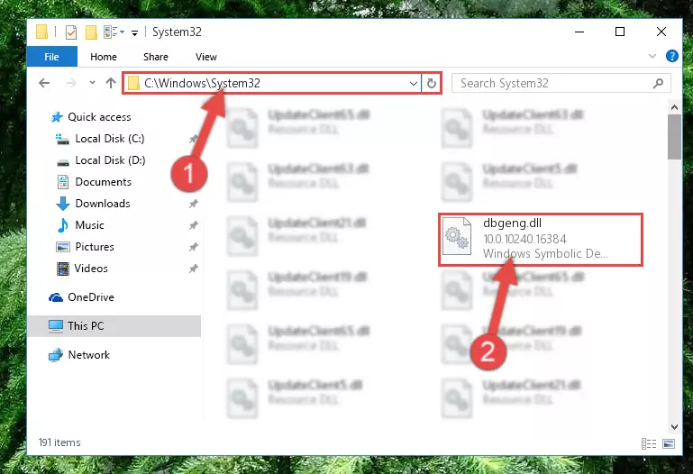Click the folder icon in title bar

point(41,32)
